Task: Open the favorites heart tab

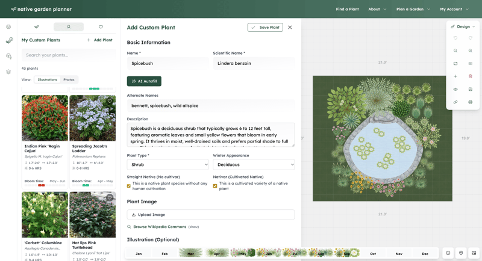Action: pyautogui.click(x=101, y=27)
